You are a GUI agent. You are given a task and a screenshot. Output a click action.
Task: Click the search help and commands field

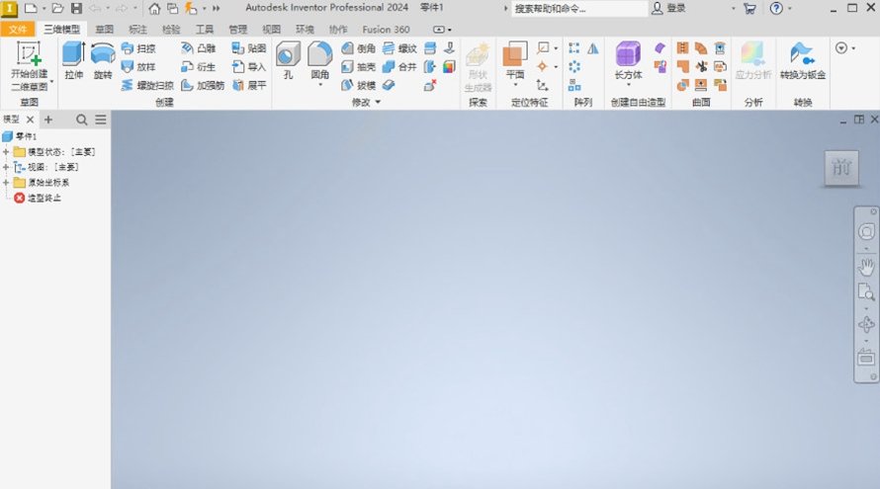[x=579, y=9]
